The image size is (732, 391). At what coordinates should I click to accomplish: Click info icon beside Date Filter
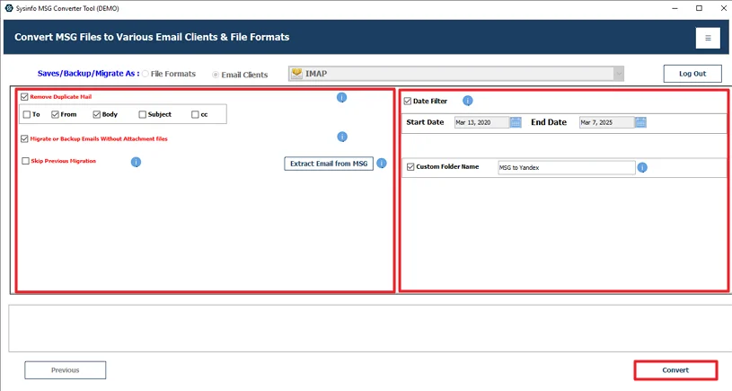(468, 101)
